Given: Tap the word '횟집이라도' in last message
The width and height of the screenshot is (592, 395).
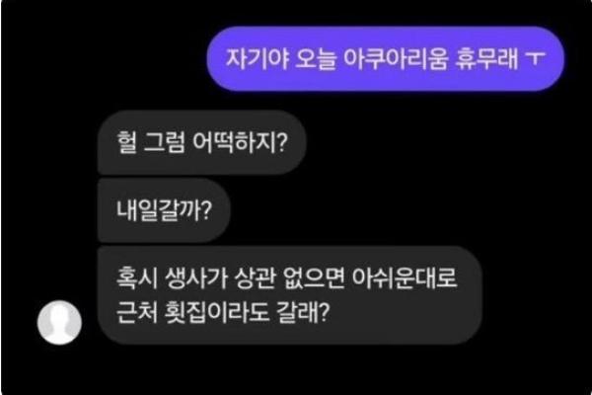Looking at the screenshot, I should click(217, 312).
